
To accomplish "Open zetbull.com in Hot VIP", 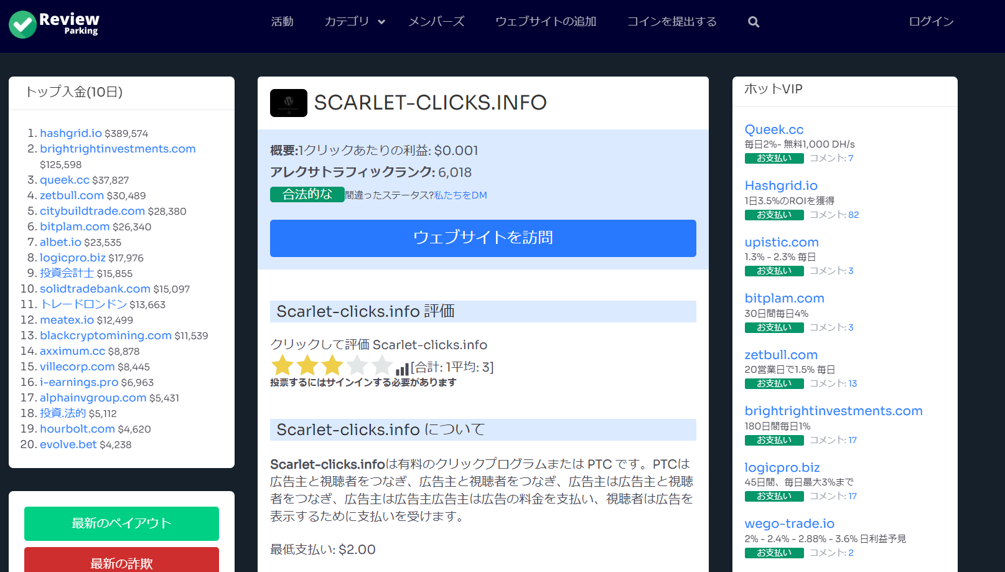I will 781,355.
